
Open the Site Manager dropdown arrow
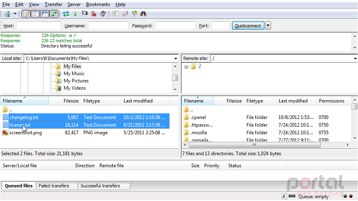coord(15,14)
